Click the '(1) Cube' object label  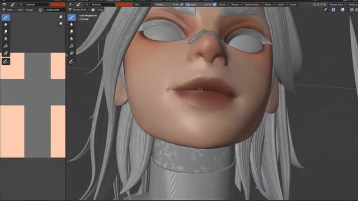click(84, 19)
